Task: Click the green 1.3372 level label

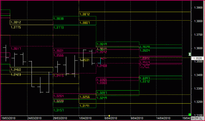Action: click(145, 81)
